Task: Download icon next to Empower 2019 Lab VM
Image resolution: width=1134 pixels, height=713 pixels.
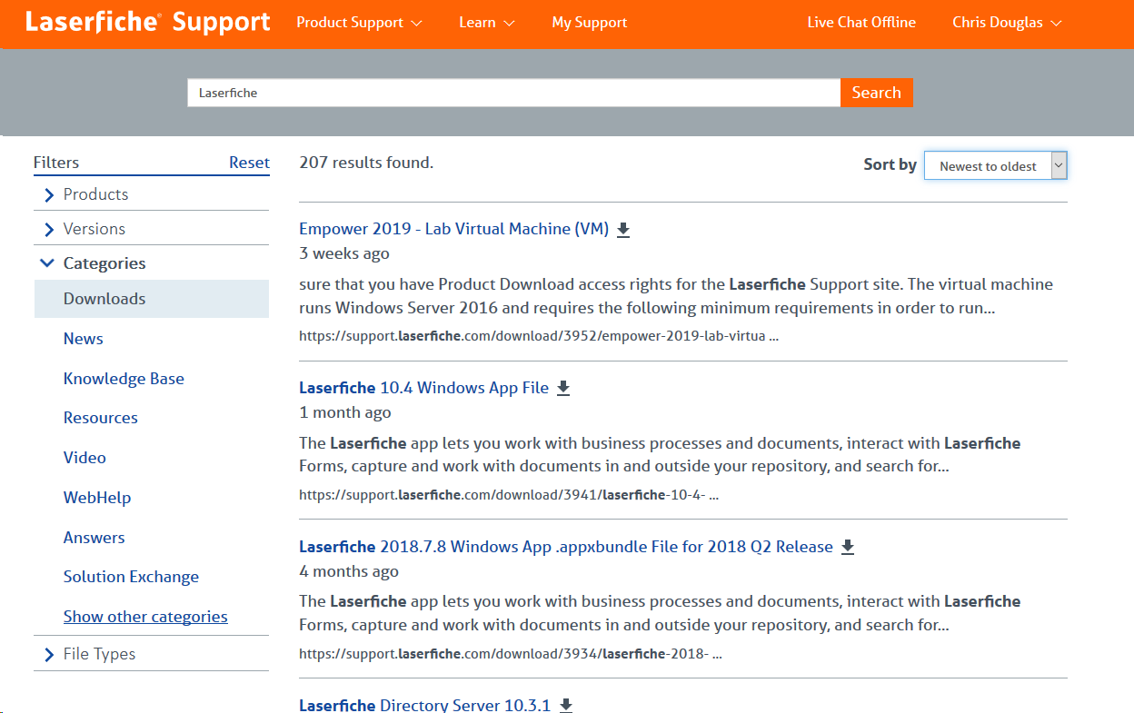Action: (x=623, y=230)
